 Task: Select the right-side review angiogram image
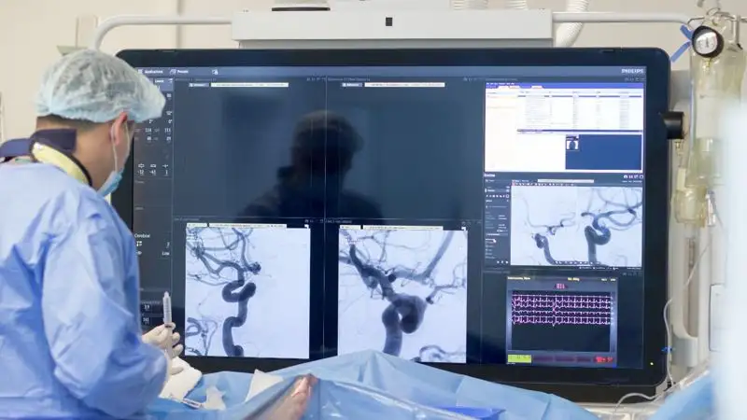(x=576, y=227)
